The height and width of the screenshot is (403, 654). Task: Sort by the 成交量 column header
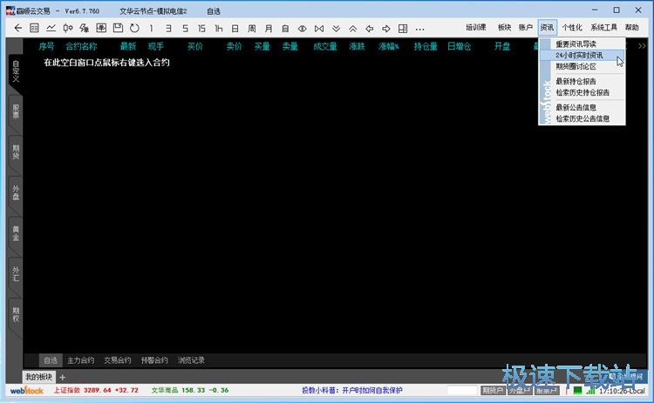325,47
